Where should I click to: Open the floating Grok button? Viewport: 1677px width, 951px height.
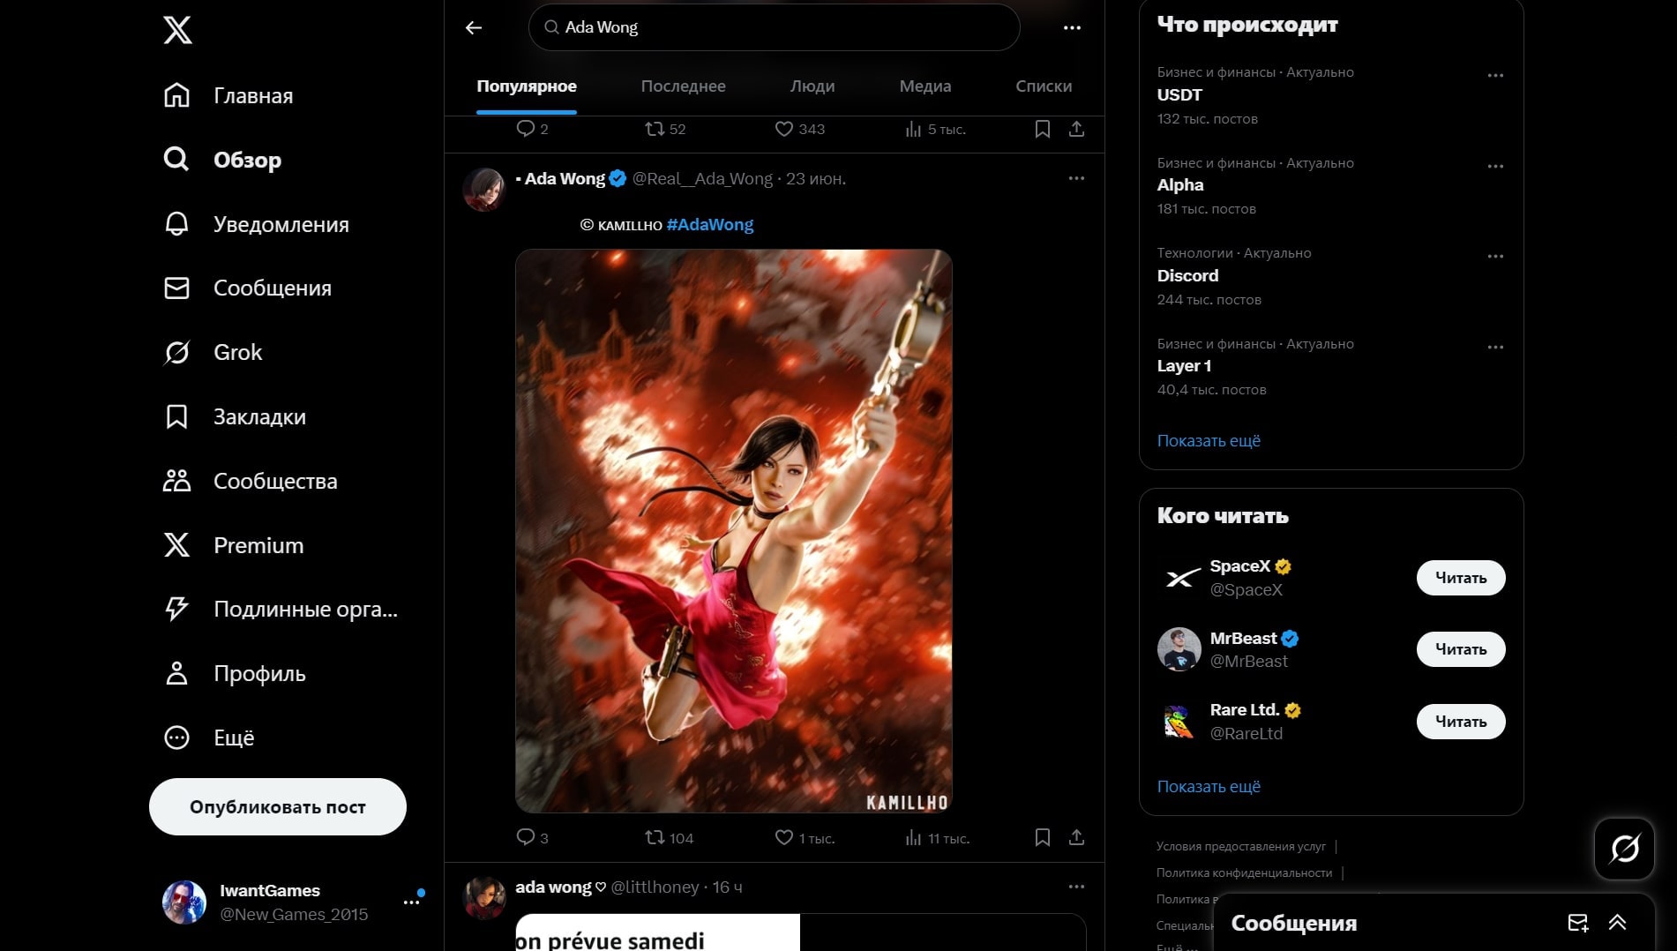pos(1624,849)
